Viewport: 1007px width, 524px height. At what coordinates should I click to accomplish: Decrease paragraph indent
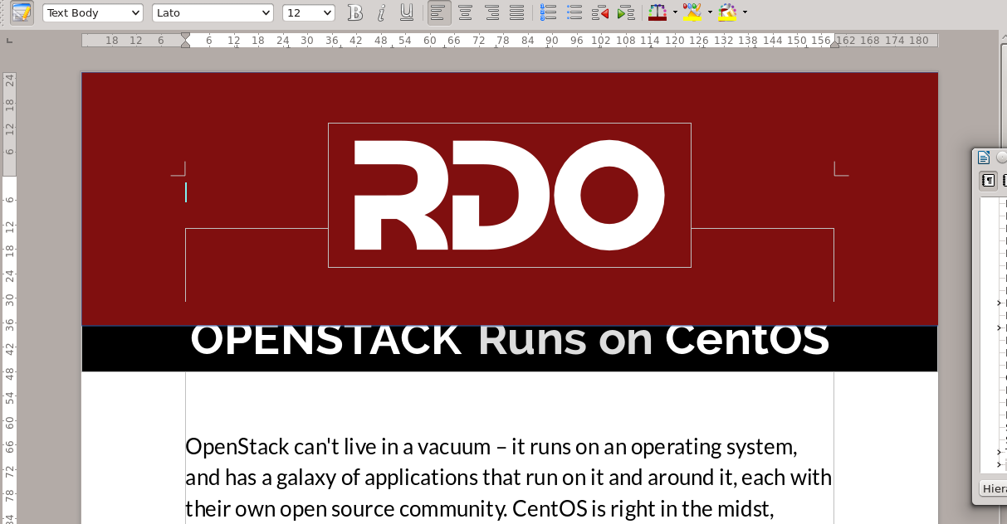pyautogui.click(x=599, y=12)
